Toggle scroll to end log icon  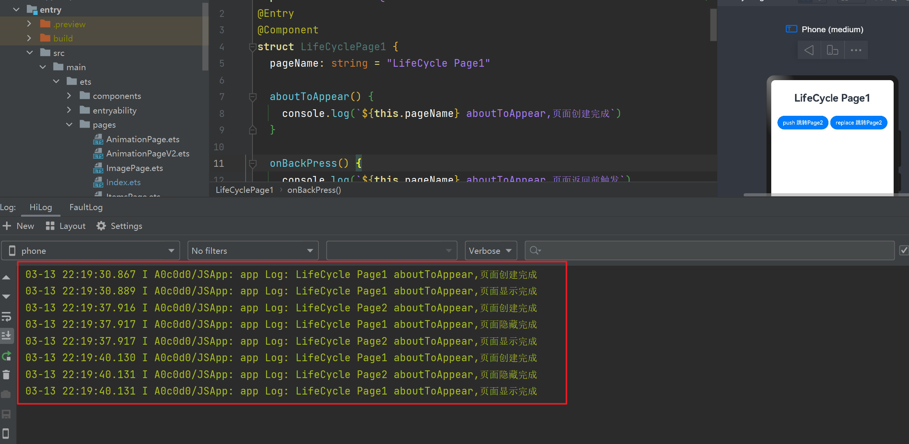click(7, 336)
